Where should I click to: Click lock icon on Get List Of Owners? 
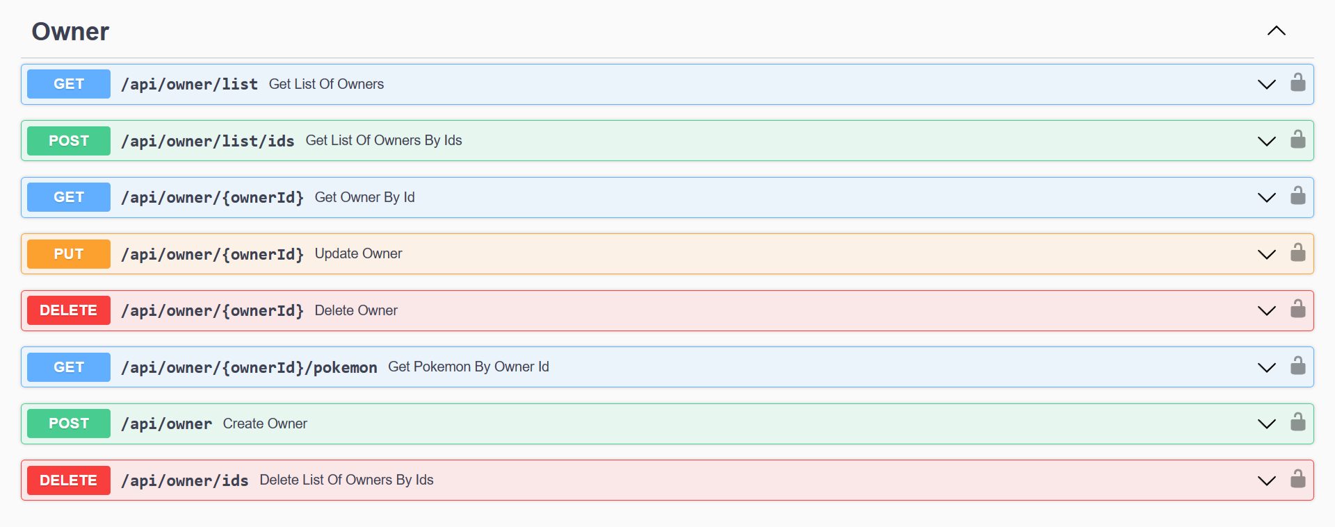click(1297, 83)
